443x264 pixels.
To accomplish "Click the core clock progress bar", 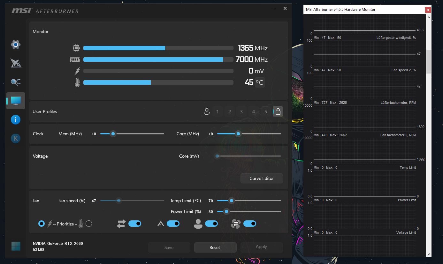I will (158, 48).
